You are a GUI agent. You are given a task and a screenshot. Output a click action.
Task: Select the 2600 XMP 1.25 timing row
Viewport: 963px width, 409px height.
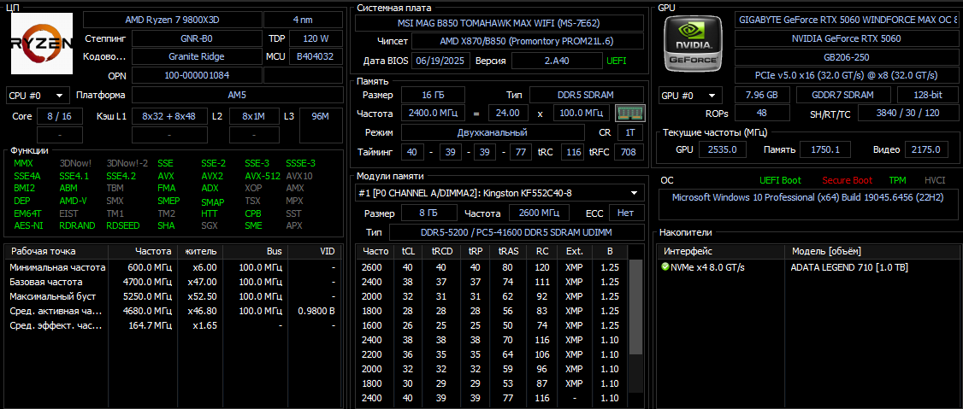pos(493,267)
